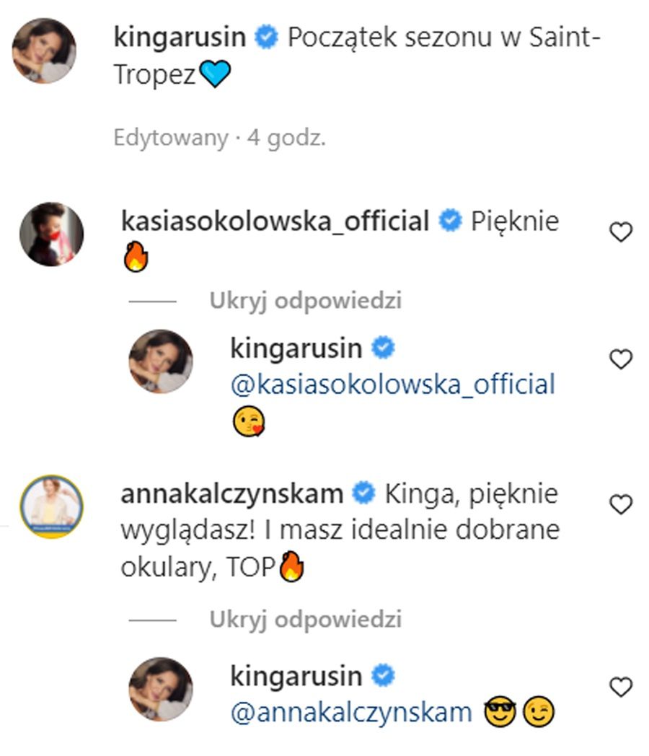Click kingarusin's avatar in the last reply
The height and width of the screenshot is (756, 649).
point(161,689)
